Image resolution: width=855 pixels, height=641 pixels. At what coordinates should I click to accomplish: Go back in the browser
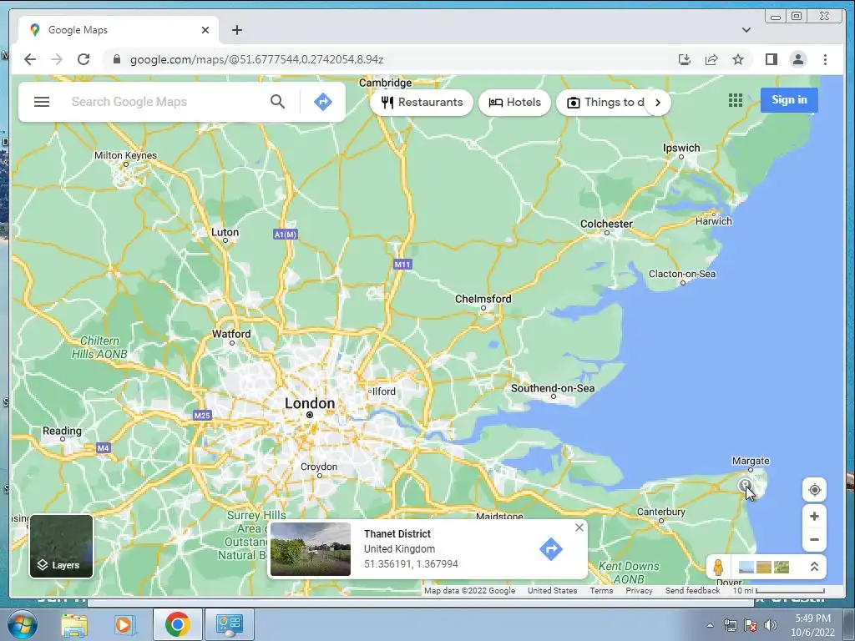[30, 59]
